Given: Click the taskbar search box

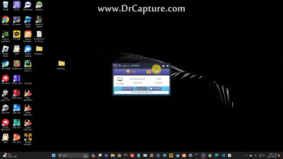Looking at the screenshot, I should (x=73, y=155).
